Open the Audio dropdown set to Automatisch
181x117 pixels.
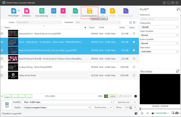tap(39, 22)
